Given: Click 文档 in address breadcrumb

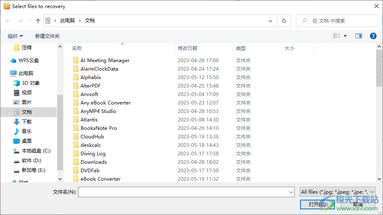Looking at the screenshot, I should [x=89, y=21].
